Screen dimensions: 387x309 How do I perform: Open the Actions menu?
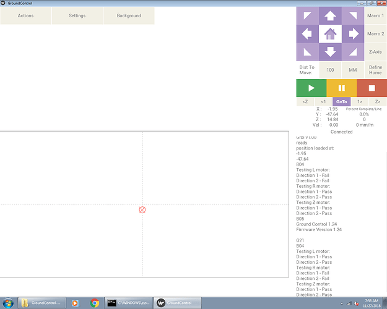coord(25,15)
